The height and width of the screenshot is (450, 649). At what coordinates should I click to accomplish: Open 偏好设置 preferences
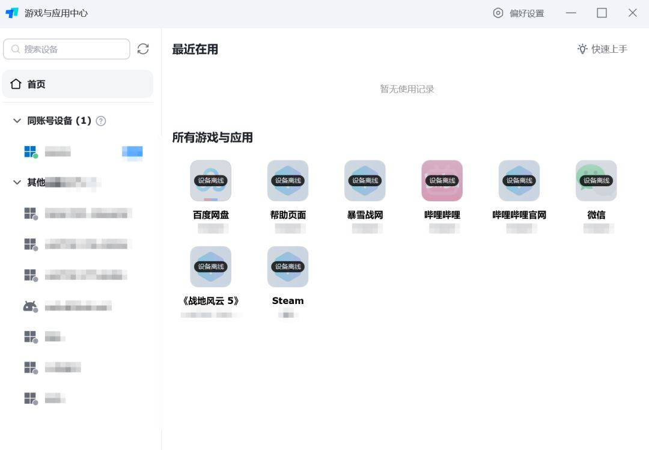519,13
